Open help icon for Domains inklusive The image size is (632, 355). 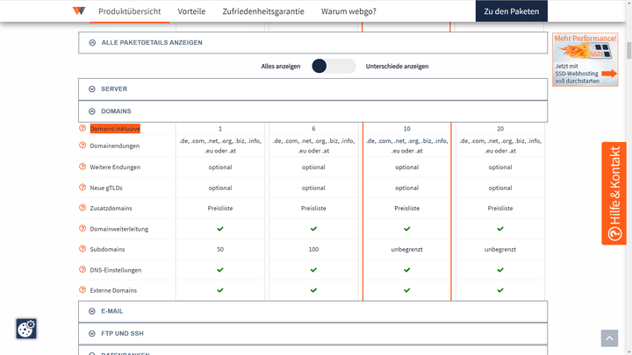(83, 128)
